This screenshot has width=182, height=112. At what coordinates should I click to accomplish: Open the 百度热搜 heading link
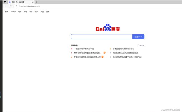pos(74,46)
